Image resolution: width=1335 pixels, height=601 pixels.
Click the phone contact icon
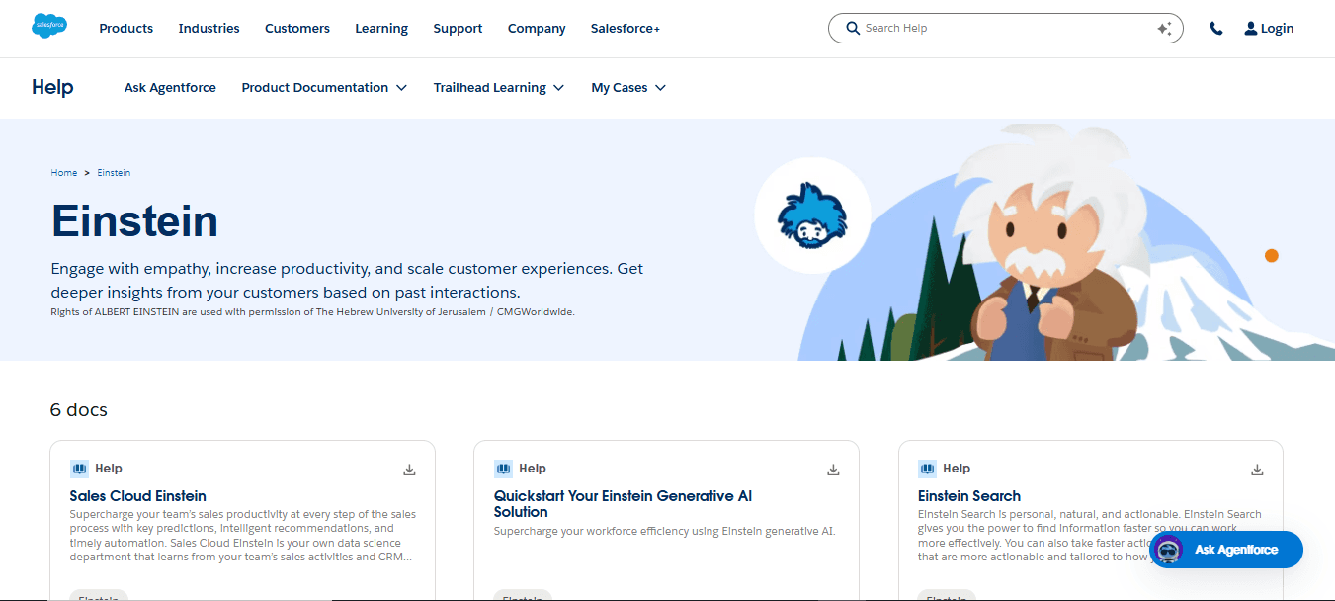1216,29
